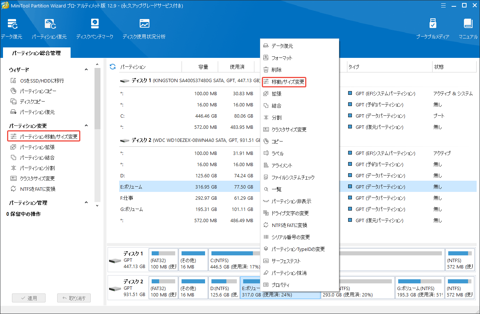Start the OSをSSD/HDDに移行 wizard
Screen dimensions: 480x314
[37, 81]
